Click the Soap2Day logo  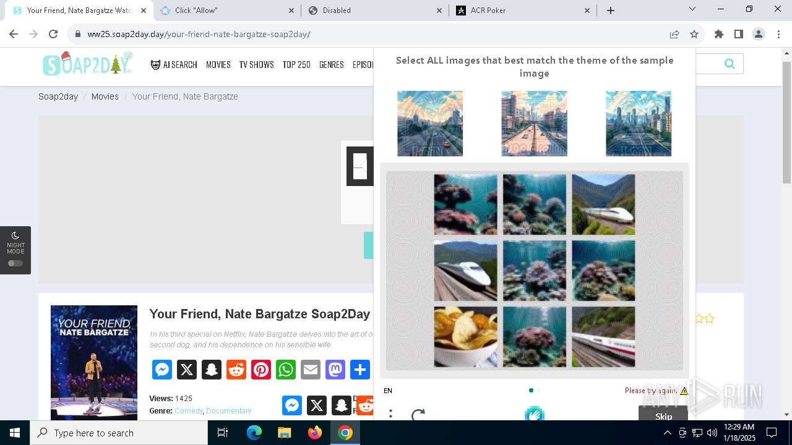click(x=87, y=64)
